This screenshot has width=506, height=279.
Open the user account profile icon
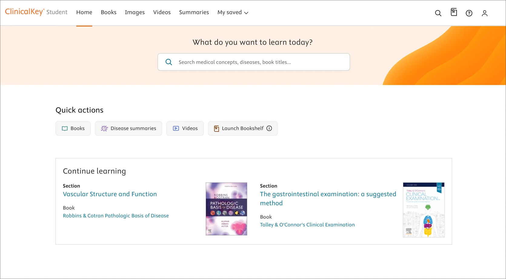coord(484,13)
